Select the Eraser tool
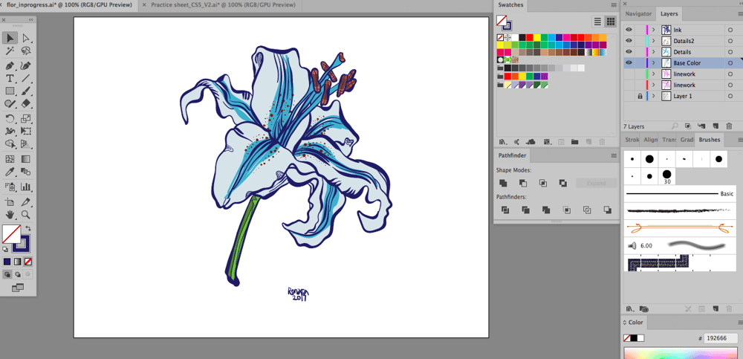This screenshot has width=743, height=359. coord(26,103)
